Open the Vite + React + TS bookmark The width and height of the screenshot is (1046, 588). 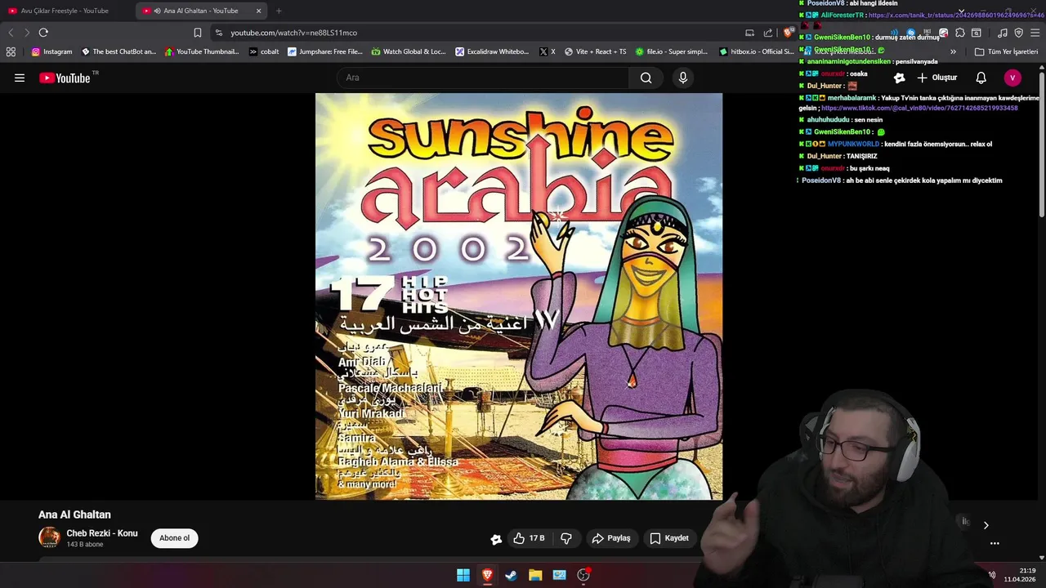click(596, 51)
